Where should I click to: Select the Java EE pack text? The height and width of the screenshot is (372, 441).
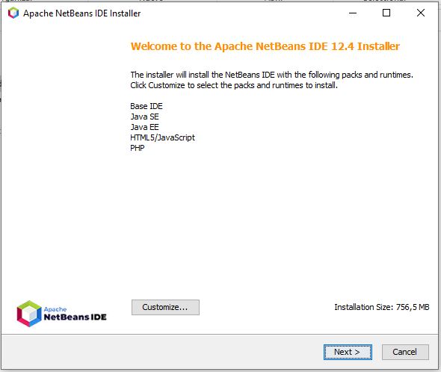[144, 127]
